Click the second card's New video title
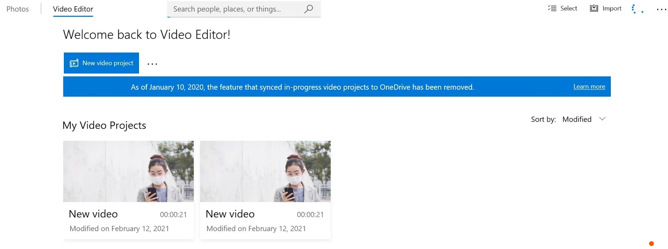This screenshot has height=249, width=668. (x=230, y=214)
